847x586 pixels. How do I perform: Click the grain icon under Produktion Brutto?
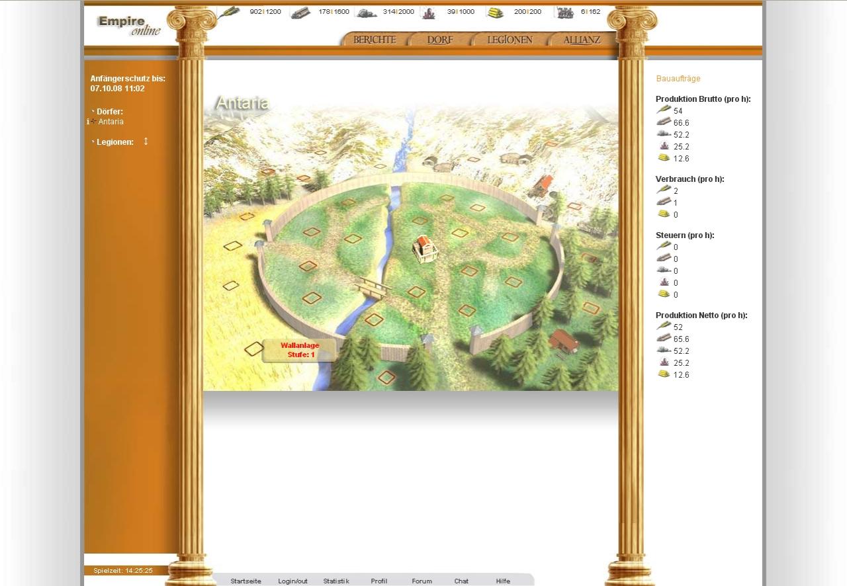click(664, 110)
